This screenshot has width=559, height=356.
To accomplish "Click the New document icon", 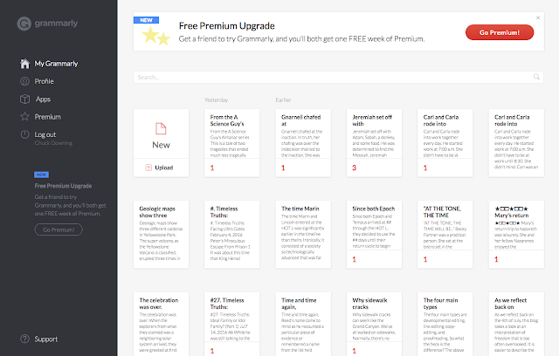I will pyautogui.click(x=161, y=131).
